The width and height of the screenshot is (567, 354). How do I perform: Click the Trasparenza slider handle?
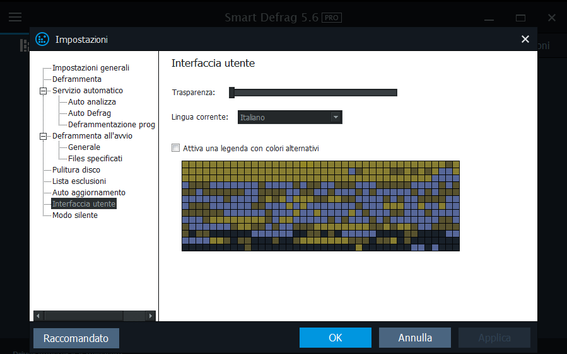(x=232, y=93)
